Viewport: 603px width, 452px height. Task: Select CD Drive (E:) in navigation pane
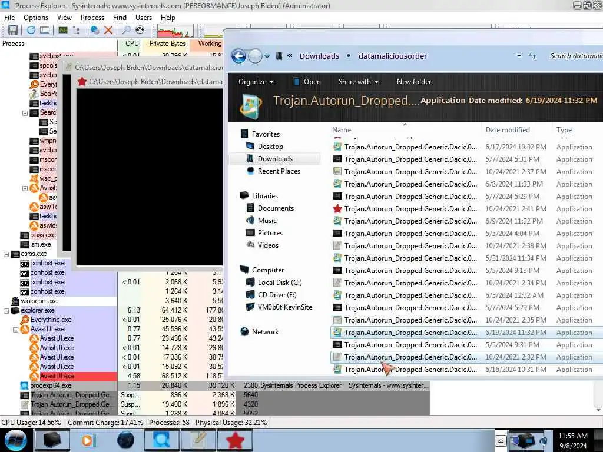coord(277,295)
